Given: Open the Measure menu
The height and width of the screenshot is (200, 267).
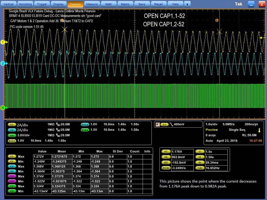Looking at the screenshot, I should pos(92,4).
